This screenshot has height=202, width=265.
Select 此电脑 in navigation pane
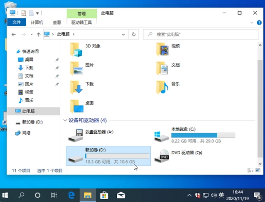(x=34, y=111)
